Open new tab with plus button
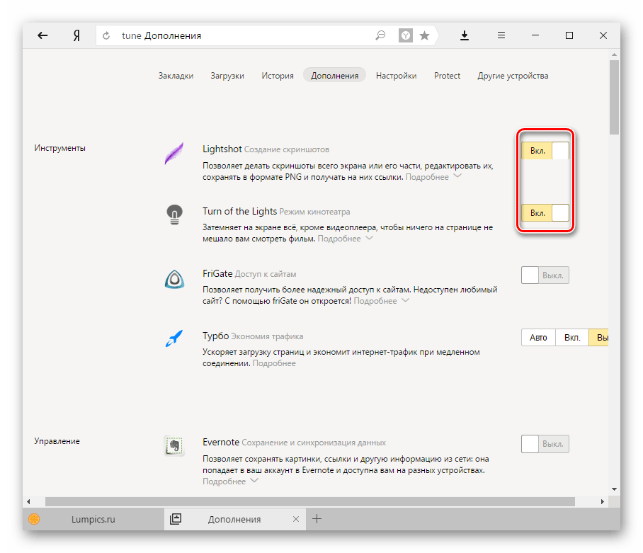 [x=317, y=519]
